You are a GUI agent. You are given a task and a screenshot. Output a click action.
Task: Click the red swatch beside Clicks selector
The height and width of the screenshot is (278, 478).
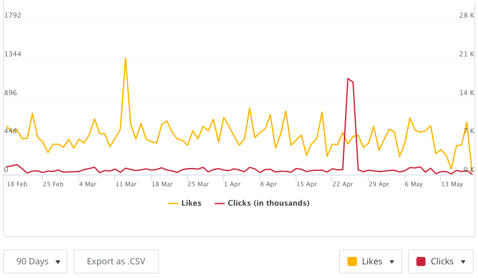coord(421,261)
